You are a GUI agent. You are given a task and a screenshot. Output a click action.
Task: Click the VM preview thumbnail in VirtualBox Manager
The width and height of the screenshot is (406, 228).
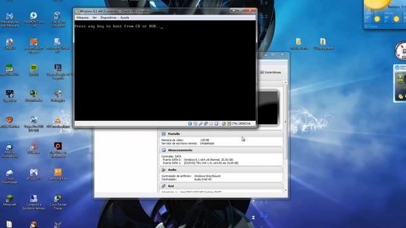click(x=268, y=107)
